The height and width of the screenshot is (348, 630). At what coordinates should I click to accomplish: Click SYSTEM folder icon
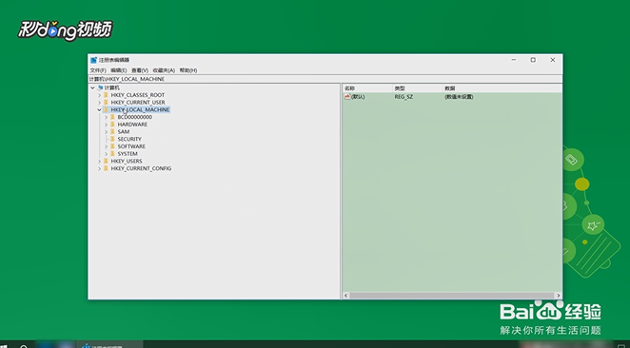[x=112, y=154]
